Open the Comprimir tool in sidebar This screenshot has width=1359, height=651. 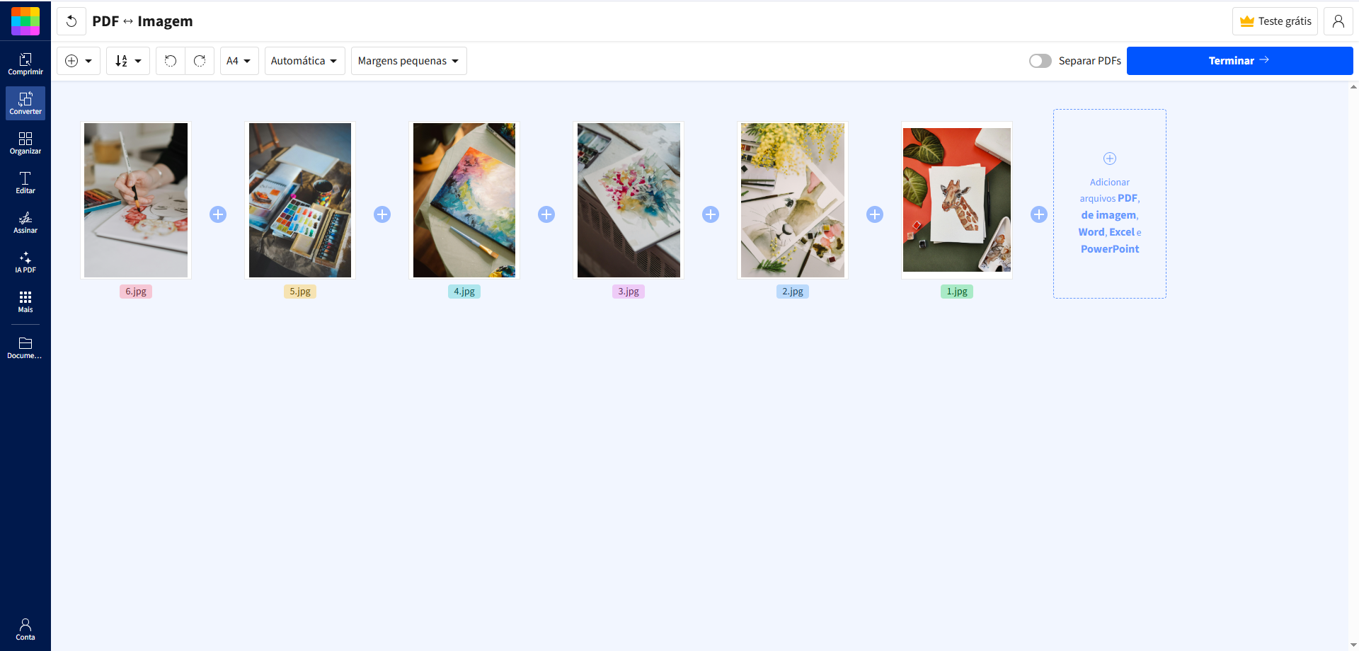pos(25,64)
